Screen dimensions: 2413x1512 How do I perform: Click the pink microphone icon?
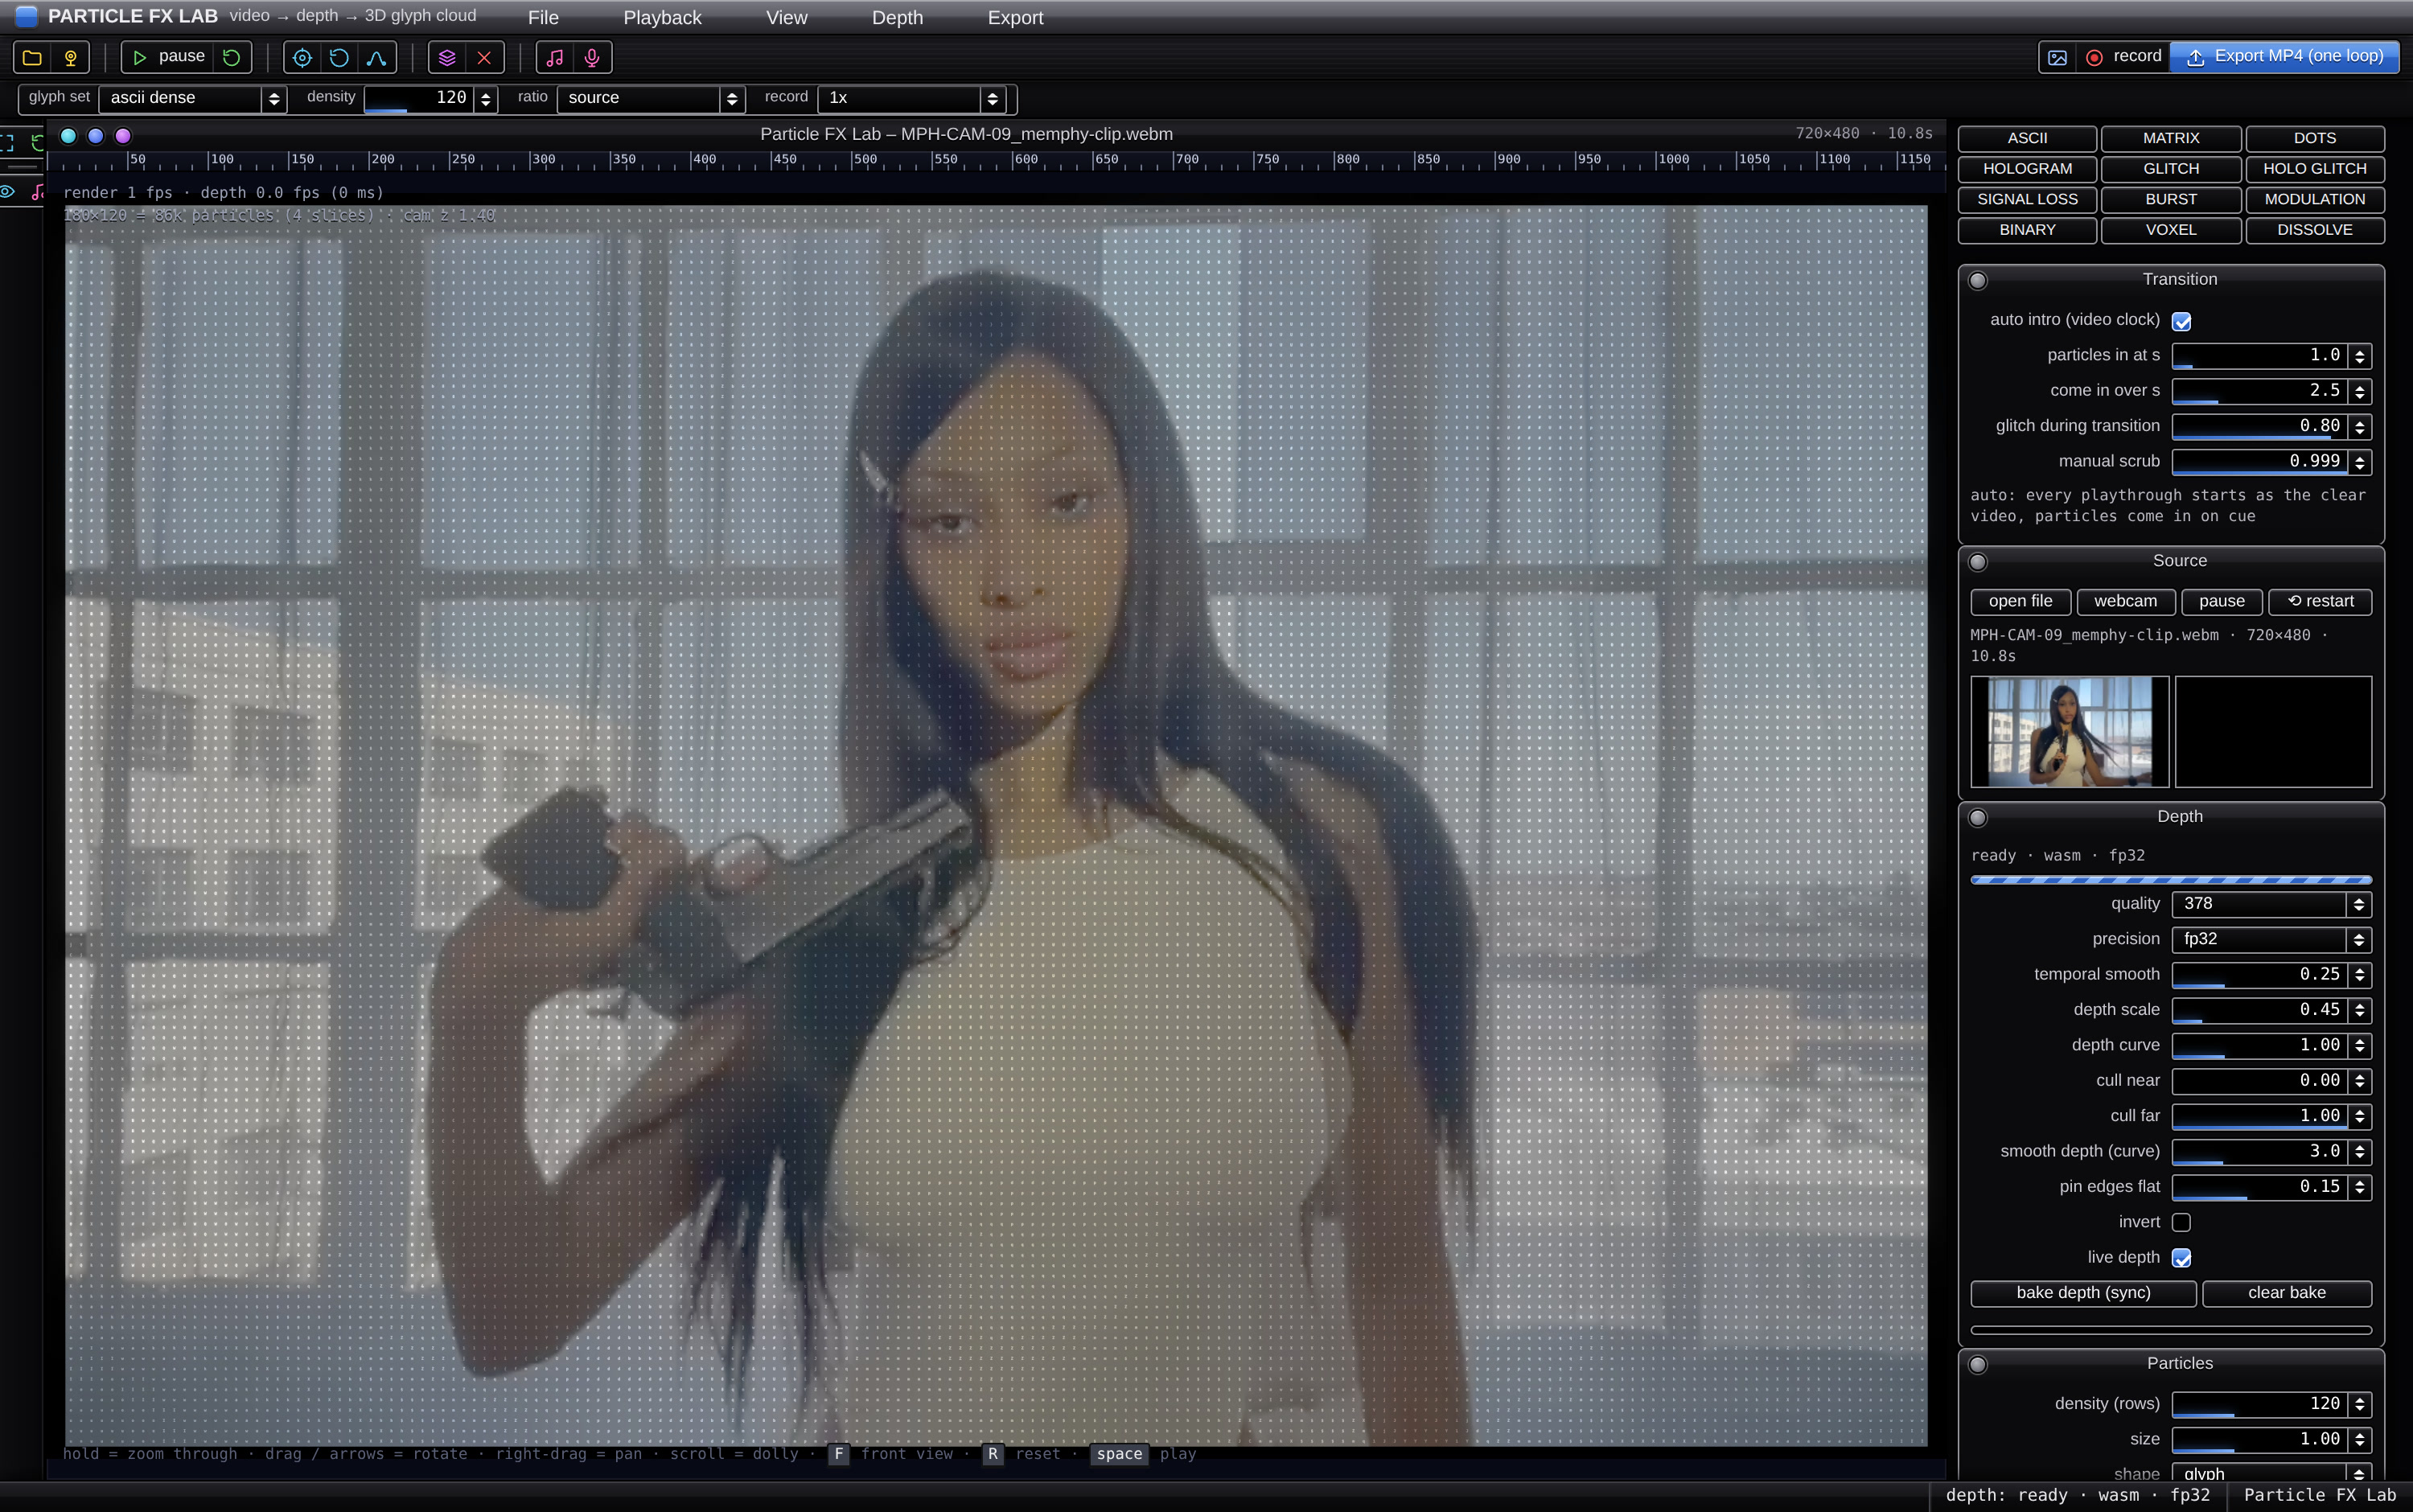click(592, 57)
